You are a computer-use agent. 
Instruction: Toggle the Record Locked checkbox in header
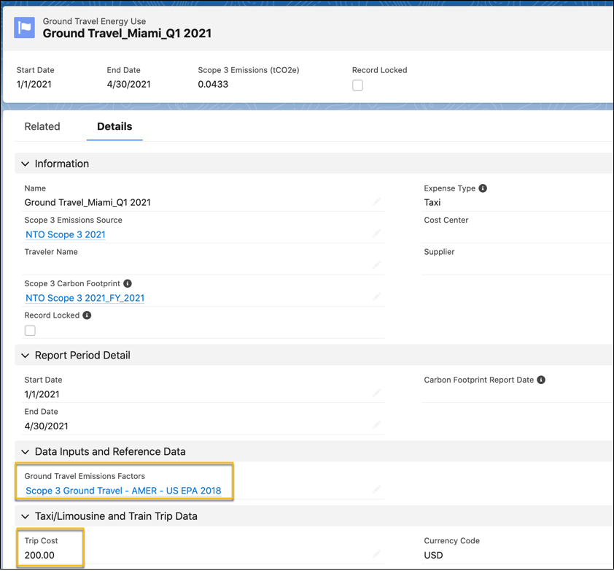pos(357,85)
